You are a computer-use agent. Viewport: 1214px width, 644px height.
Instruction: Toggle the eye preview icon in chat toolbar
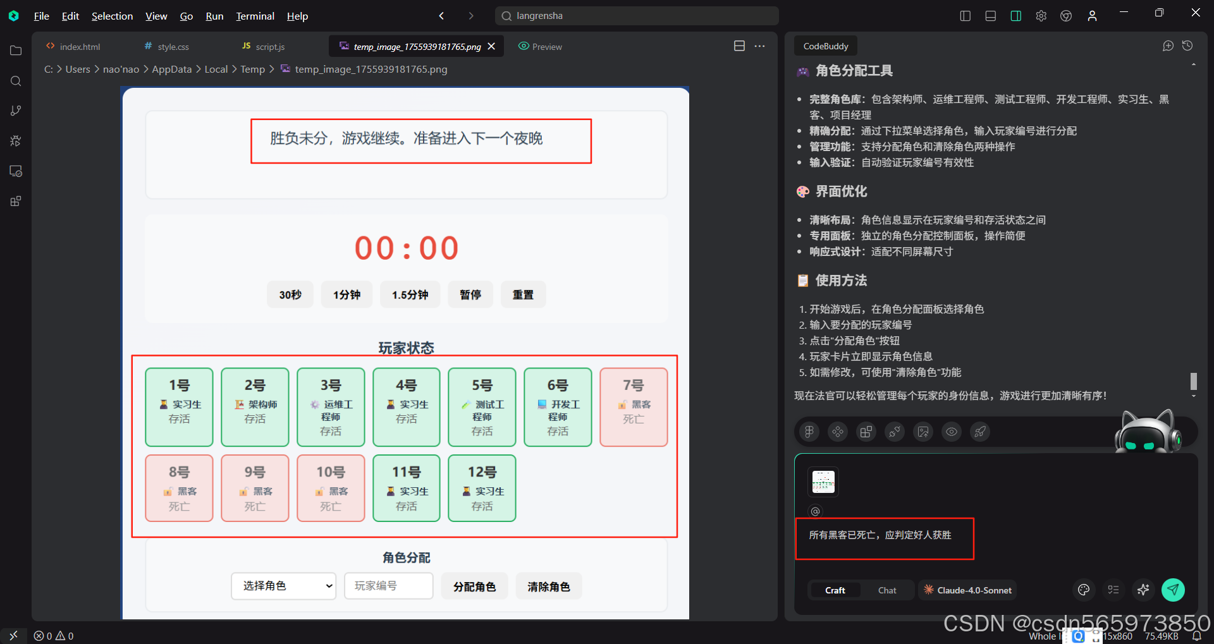(951, 432)
